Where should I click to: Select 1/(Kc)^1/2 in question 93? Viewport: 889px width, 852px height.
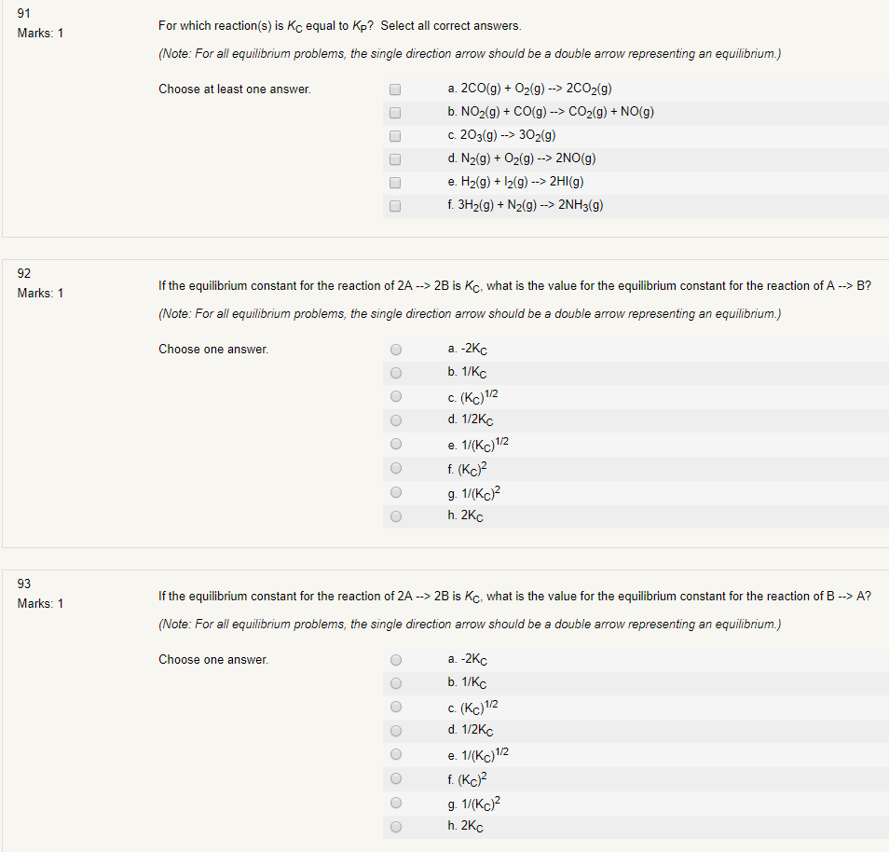pos(395,754)
